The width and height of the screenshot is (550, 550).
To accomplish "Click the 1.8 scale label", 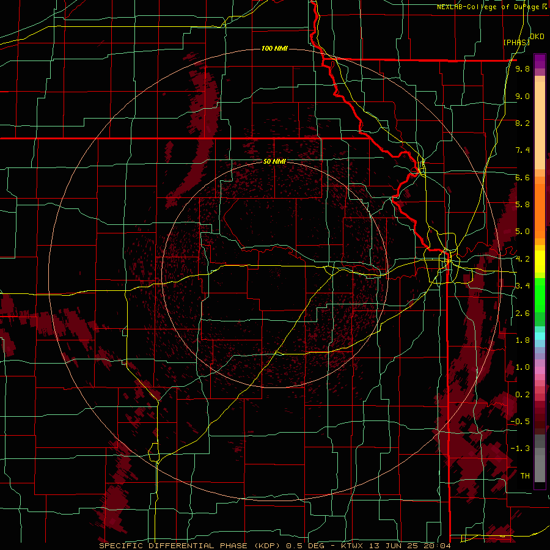I will coord(522,340).
